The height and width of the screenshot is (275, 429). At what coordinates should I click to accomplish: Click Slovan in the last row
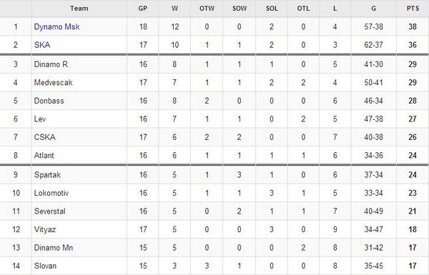tap(45, 266)
